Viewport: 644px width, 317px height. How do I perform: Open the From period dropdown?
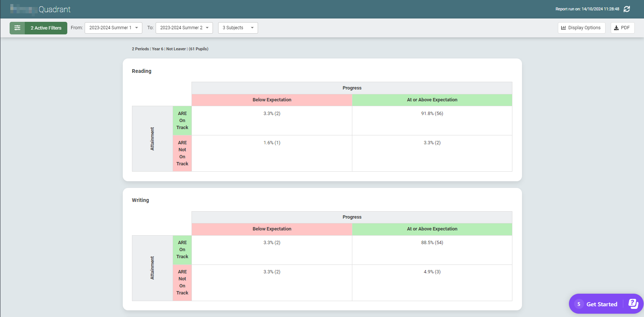click(x=113, y=28)
